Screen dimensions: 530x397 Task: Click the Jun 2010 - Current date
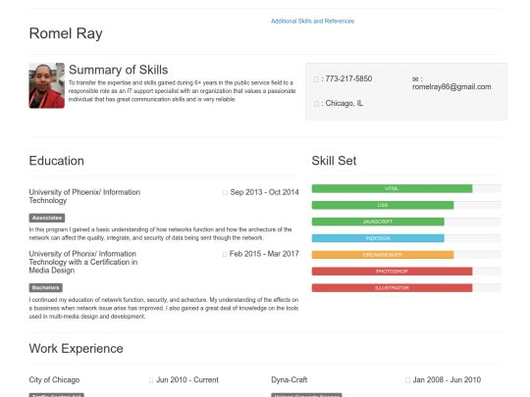coord(187,379)
